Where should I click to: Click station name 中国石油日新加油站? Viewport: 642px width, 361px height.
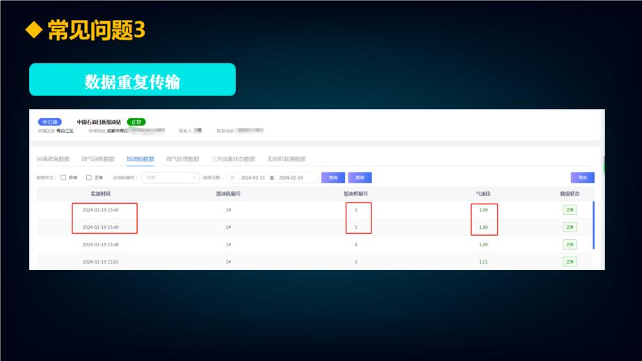(x=99, y=122)
